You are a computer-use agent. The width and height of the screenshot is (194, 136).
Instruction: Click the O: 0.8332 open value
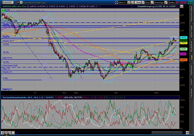pyautogui.click(x=51, y=7)
